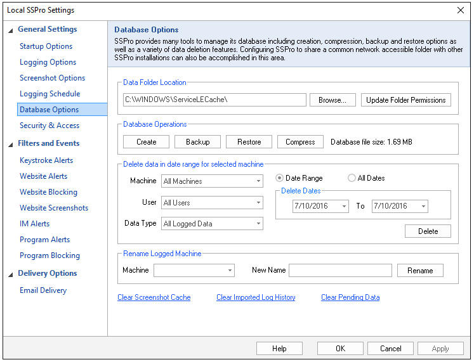Screen dimensions: 474x362
Task: Go to Screenshot Options
Action: point(52,78)
